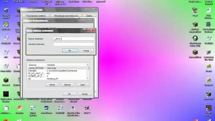Click help button in environment variables window
Viewport: 215px width, 121px height.
coord(82,20)
